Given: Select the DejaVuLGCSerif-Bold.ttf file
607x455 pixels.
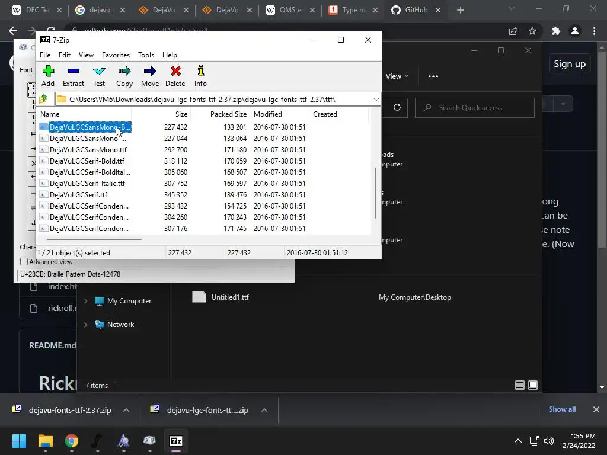Looking at the screenshot, I should point(87,161).
